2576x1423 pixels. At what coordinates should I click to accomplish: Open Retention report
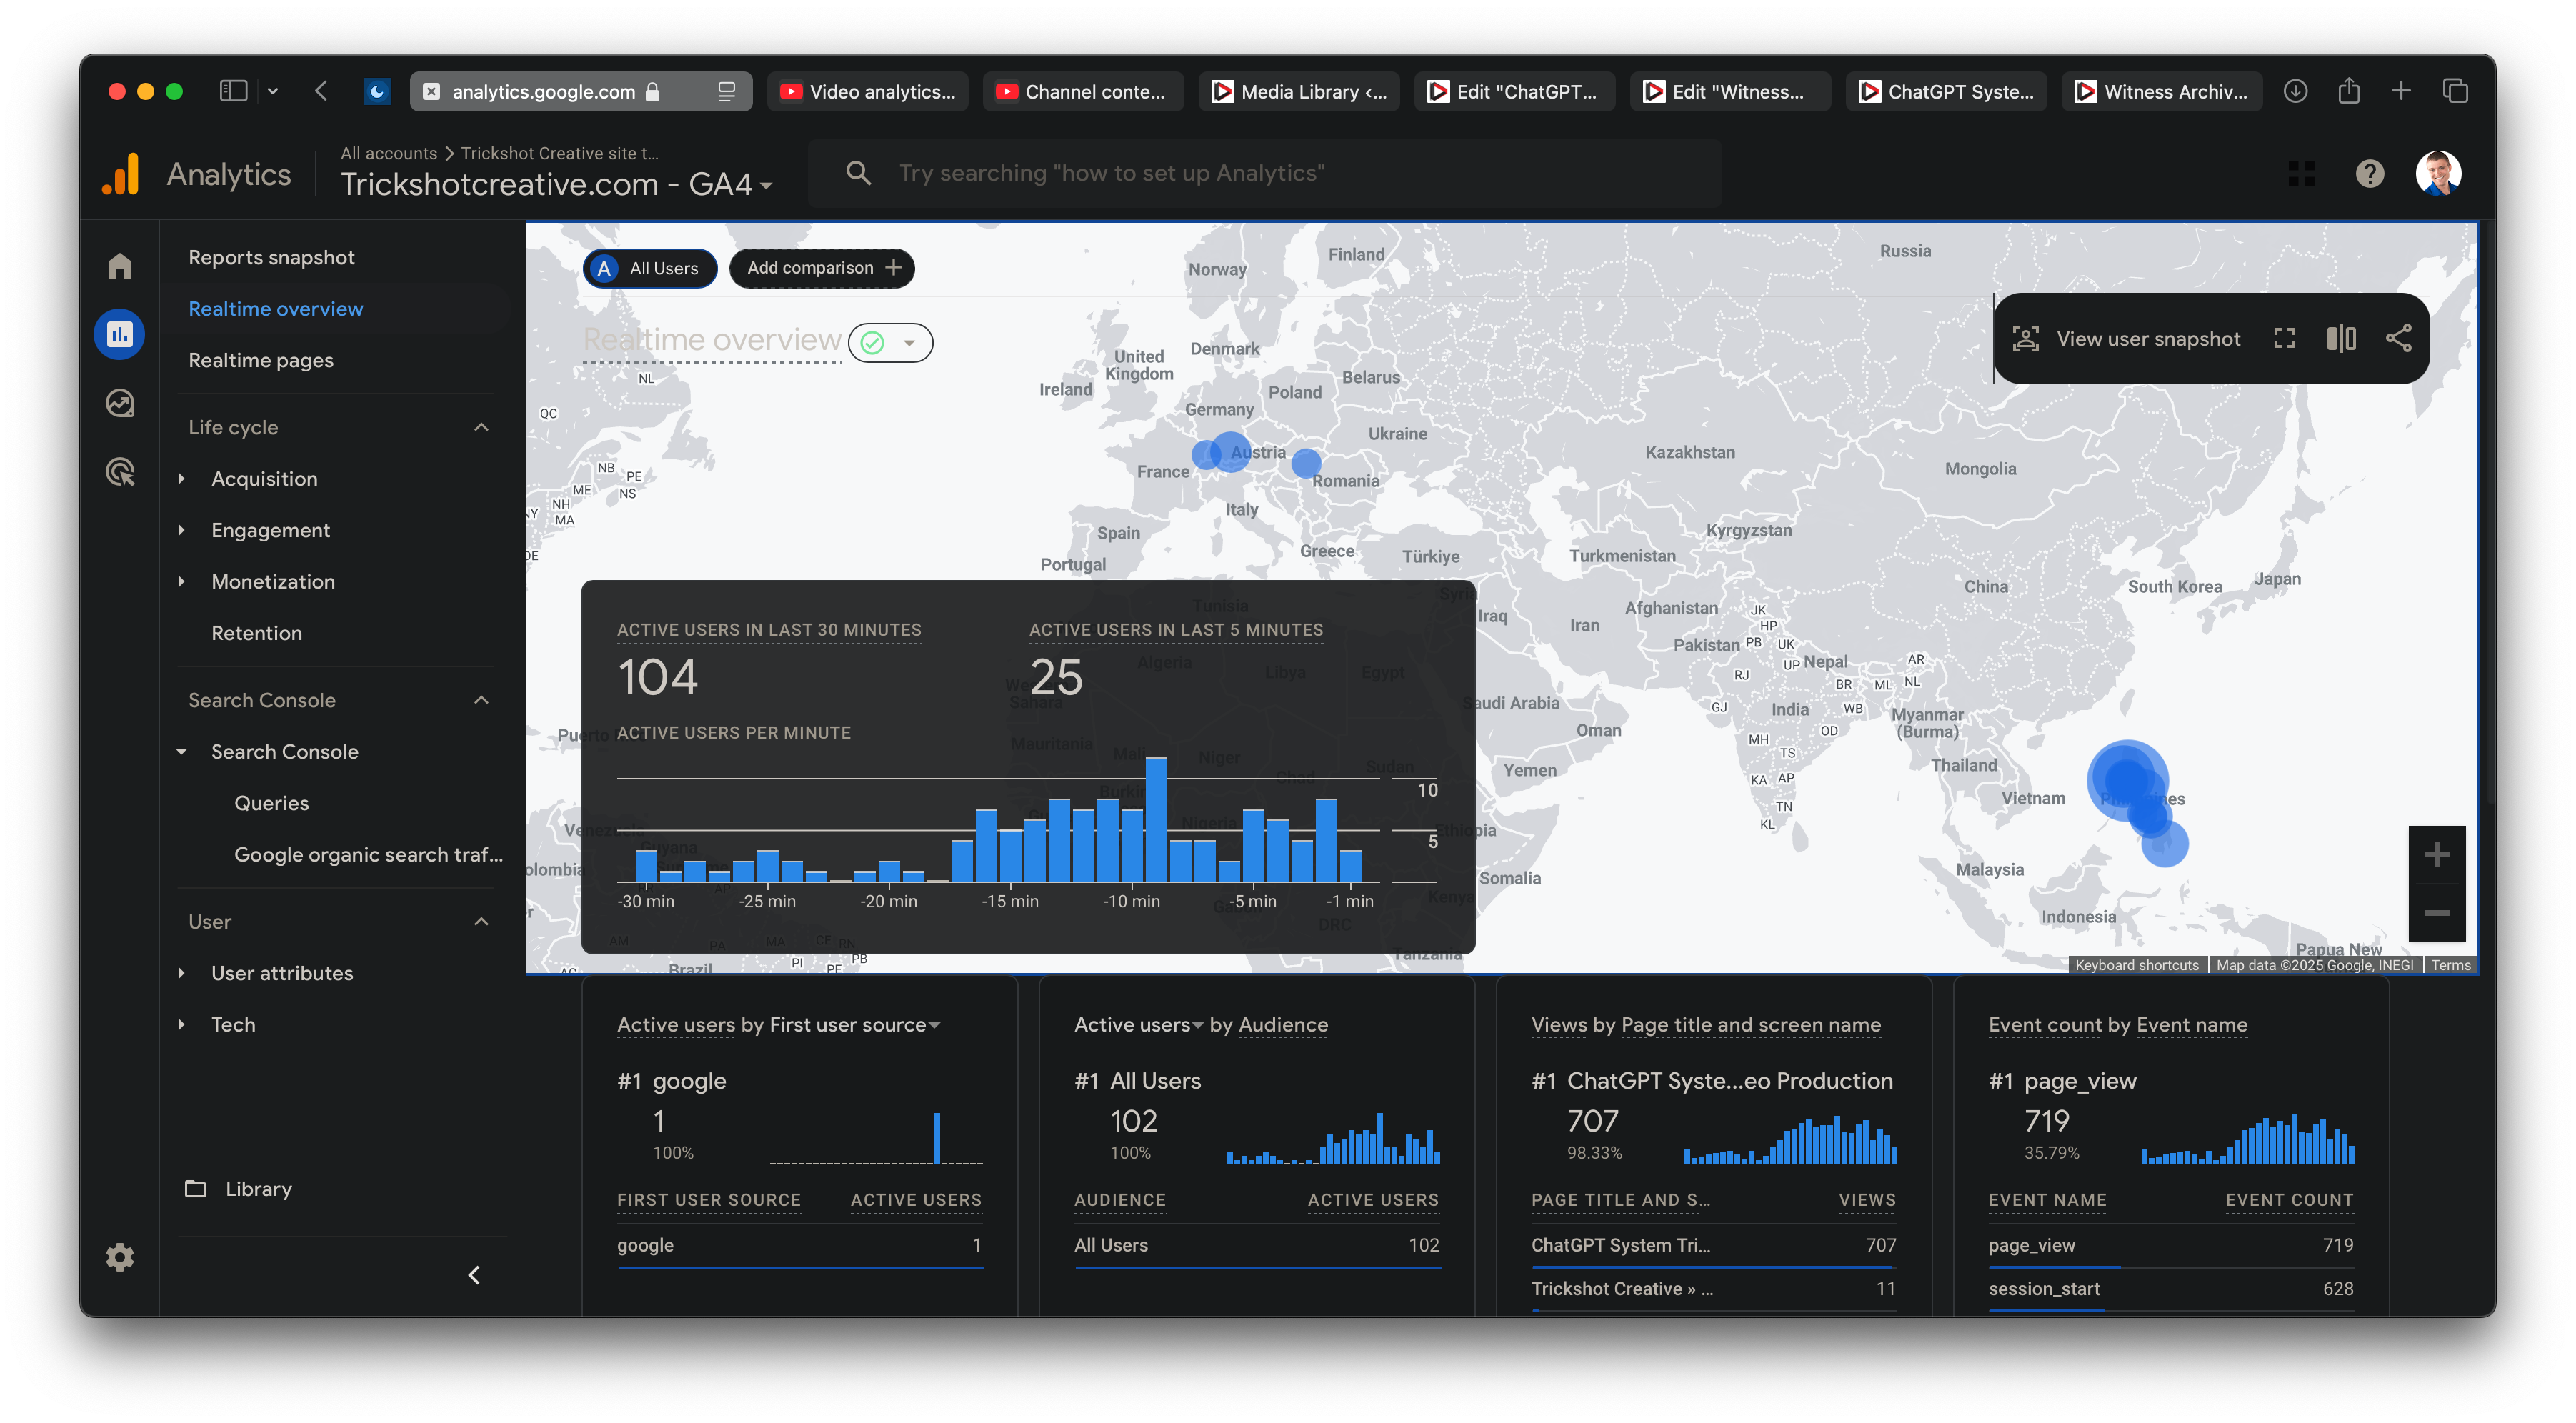[257, 633]
